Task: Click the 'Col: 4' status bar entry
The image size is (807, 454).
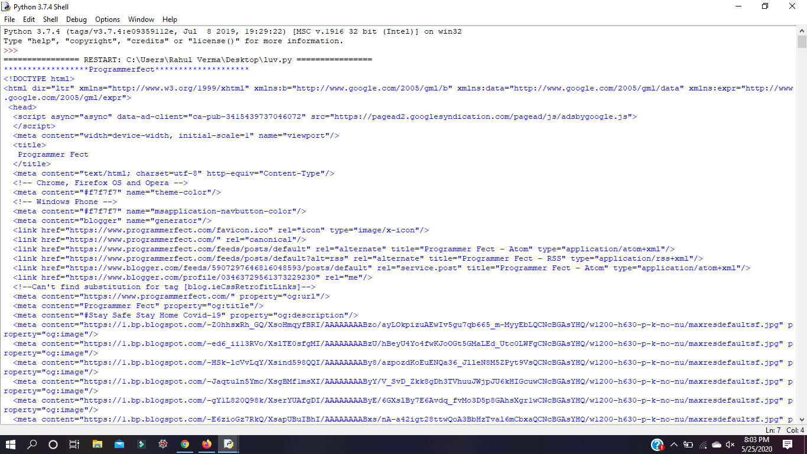Action: (795, 430)
